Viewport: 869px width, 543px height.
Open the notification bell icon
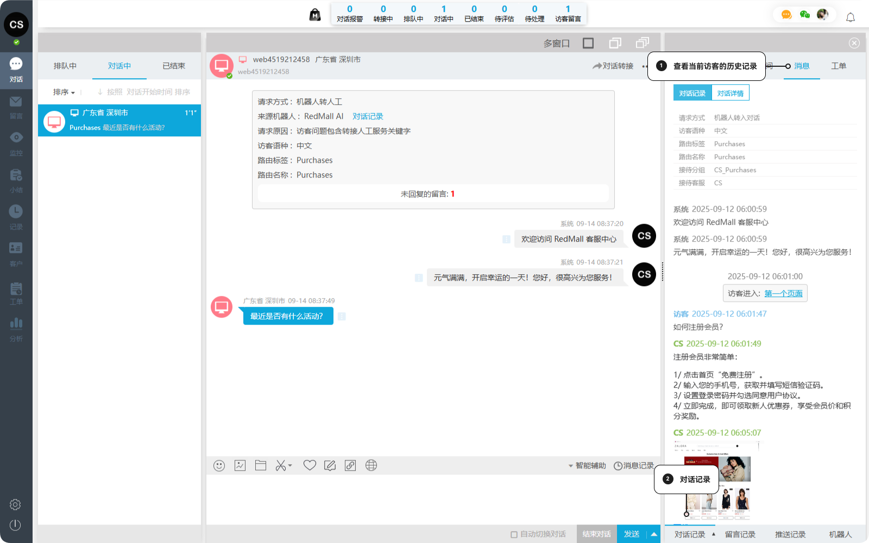[x=851, y=17]
